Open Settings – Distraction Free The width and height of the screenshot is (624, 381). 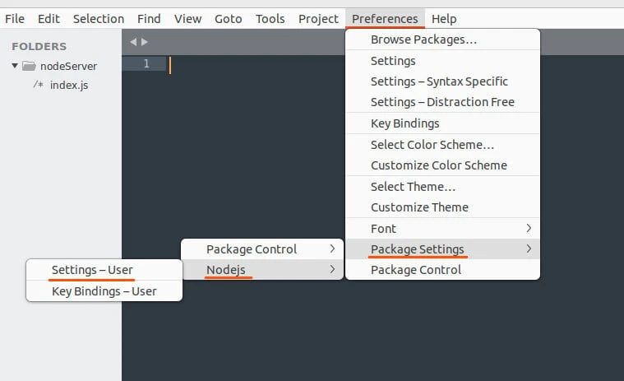tap(442, 102)
